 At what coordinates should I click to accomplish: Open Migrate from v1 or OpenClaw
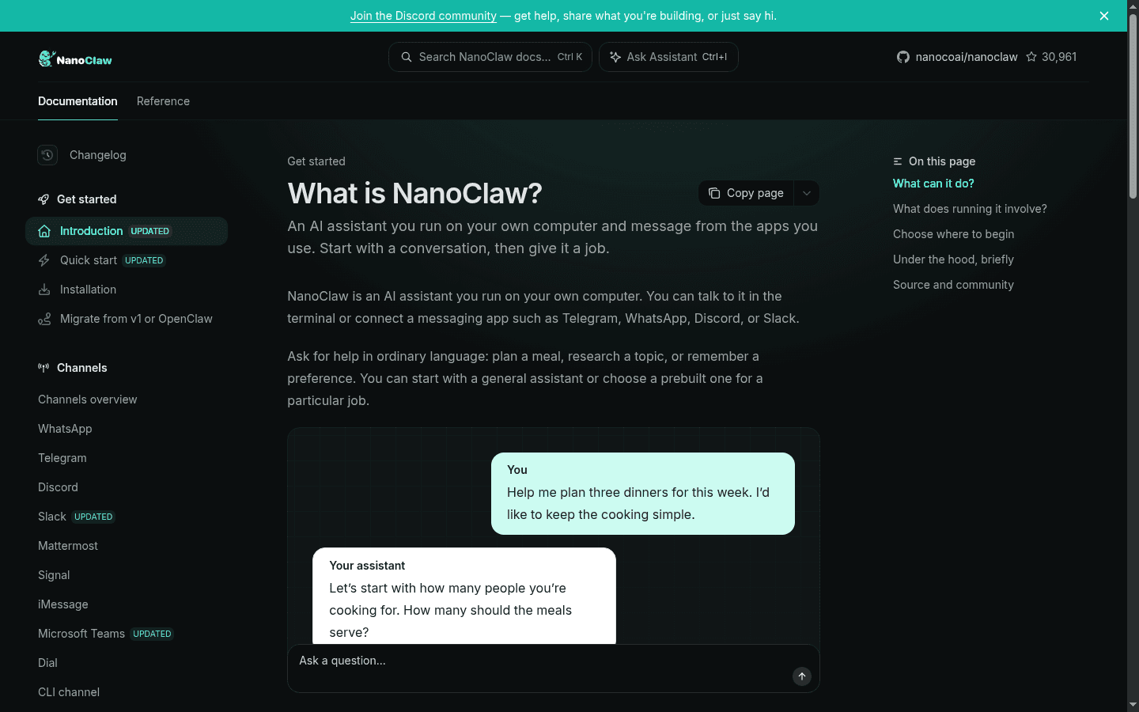pos(127,319)
